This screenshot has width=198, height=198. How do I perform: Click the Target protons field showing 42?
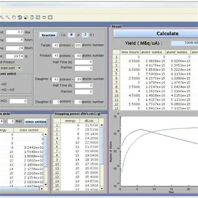pos(56,45)
